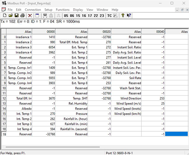
Task: Select the 00020 column header
Action: click(100, 31)
